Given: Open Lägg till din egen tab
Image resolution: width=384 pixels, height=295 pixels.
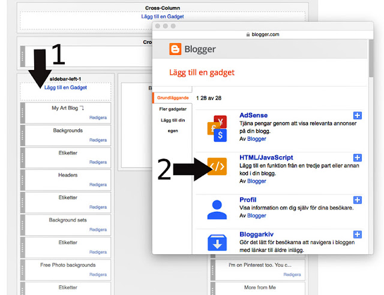Looking at the screenshot, I should tap(173, 125).
